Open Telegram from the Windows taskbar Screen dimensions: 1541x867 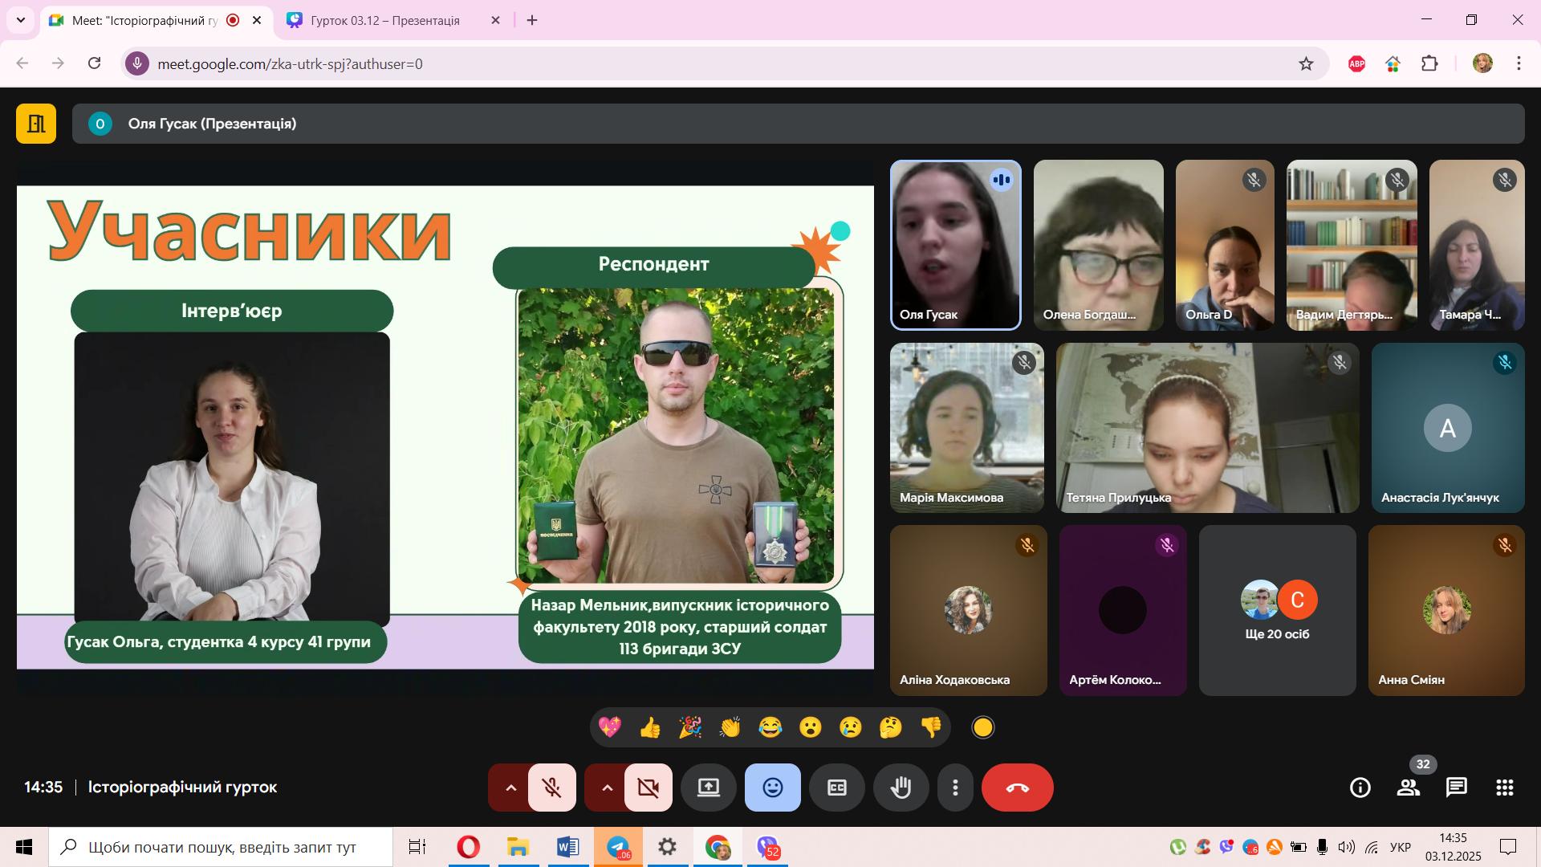pyautogui.click(x=618, y=848)
